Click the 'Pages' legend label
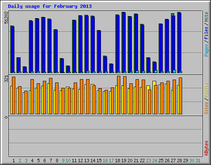 pyautogui.click(x=206, y=50)
